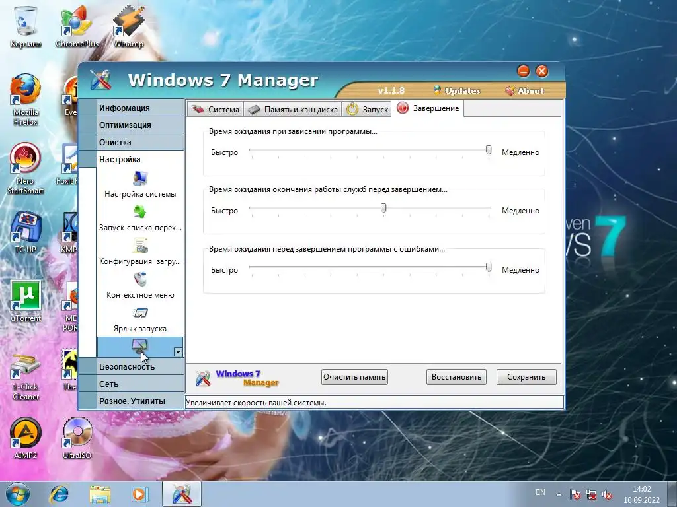Launch Internet Explorer from taskbar
This screenshot has height=507, width=677.
(59, 494)
